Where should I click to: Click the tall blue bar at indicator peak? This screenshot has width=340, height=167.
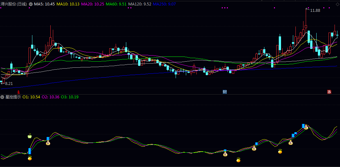point(303,126)
